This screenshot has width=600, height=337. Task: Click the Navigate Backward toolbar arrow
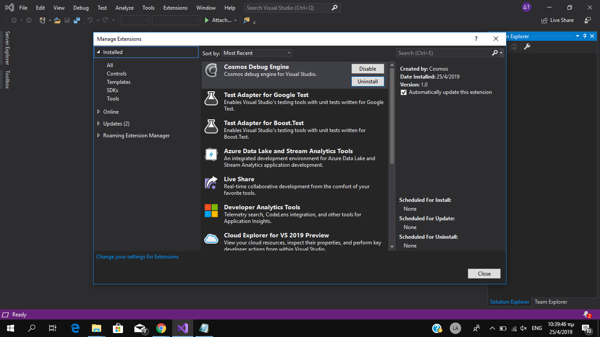point(14,20)
